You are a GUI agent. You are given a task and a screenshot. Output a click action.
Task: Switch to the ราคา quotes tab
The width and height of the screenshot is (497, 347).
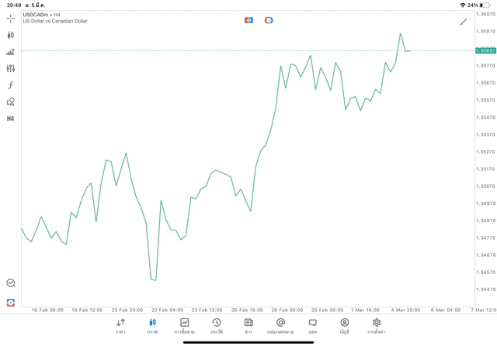[120, 326]
